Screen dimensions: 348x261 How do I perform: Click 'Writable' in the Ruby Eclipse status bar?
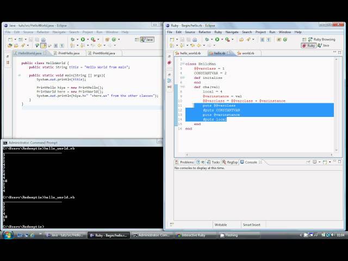(x=221, y=225)
